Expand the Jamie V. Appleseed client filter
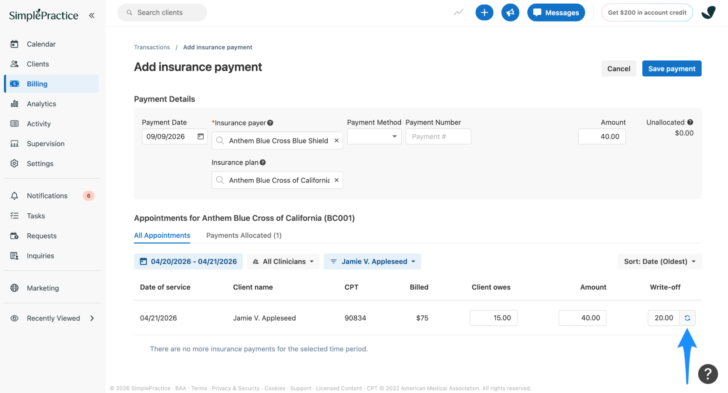728x393 pixels. coord(372,262)
